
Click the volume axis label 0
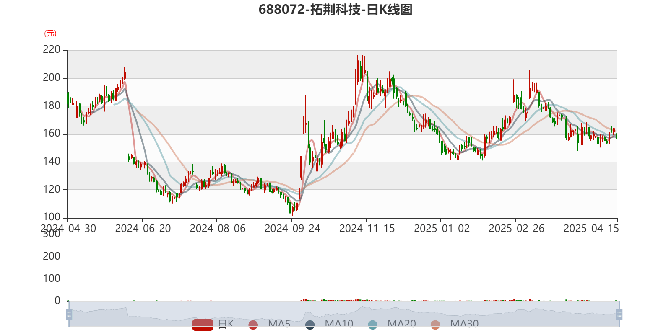coord(57,301)
